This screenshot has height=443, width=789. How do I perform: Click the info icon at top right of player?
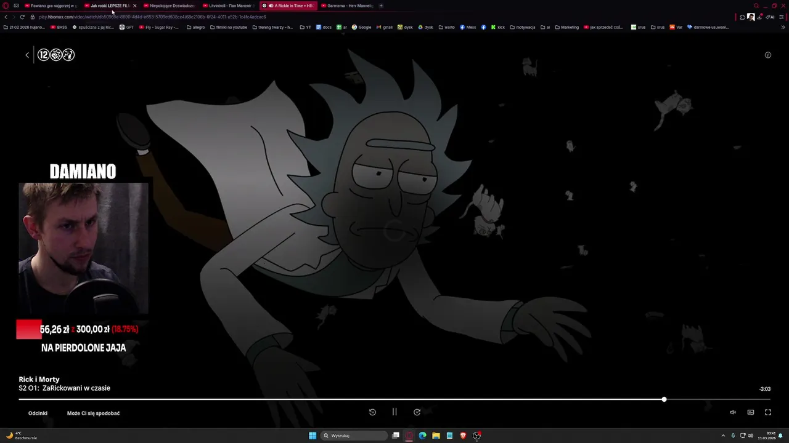768,55
